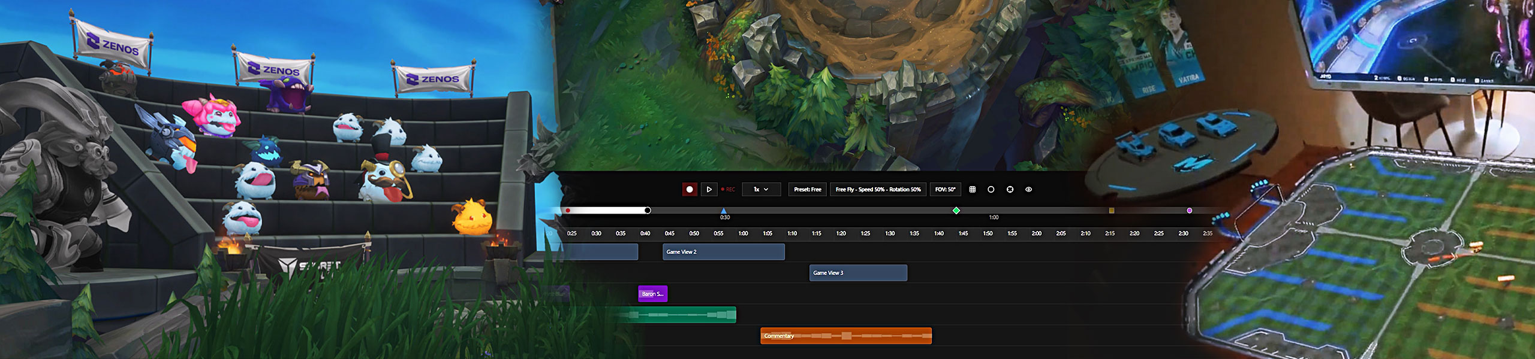Click the 0:50 mark on the time ruler

click(x=694, y=233)
